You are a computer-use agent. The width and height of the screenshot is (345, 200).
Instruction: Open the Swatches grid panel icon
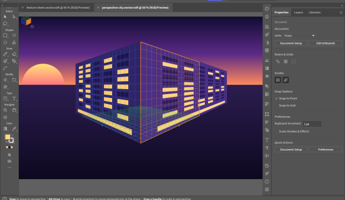[x=267, y=51]
